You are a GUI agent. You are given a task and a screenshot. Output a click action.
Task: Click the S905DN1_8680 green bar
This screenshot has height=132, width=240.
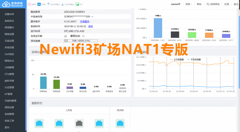click(x=192, y=35)
